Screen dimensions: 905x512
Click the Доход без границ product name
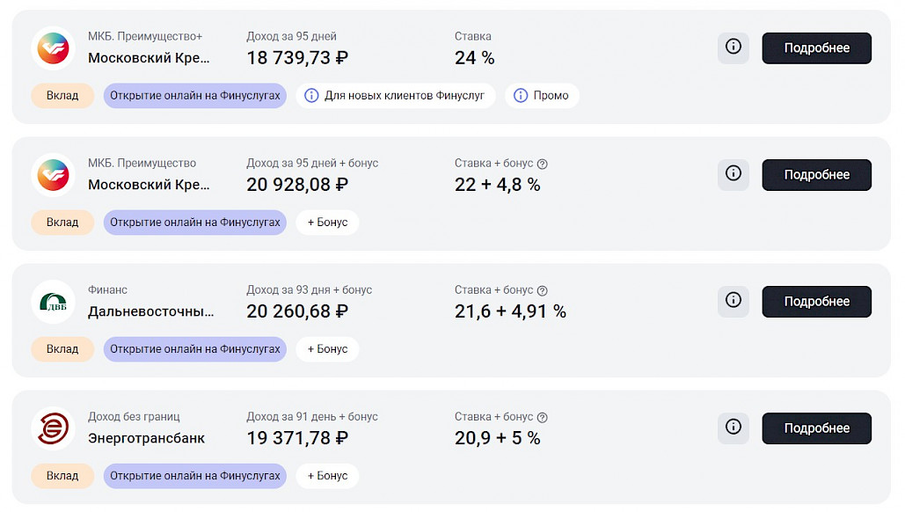pos(134,417)
